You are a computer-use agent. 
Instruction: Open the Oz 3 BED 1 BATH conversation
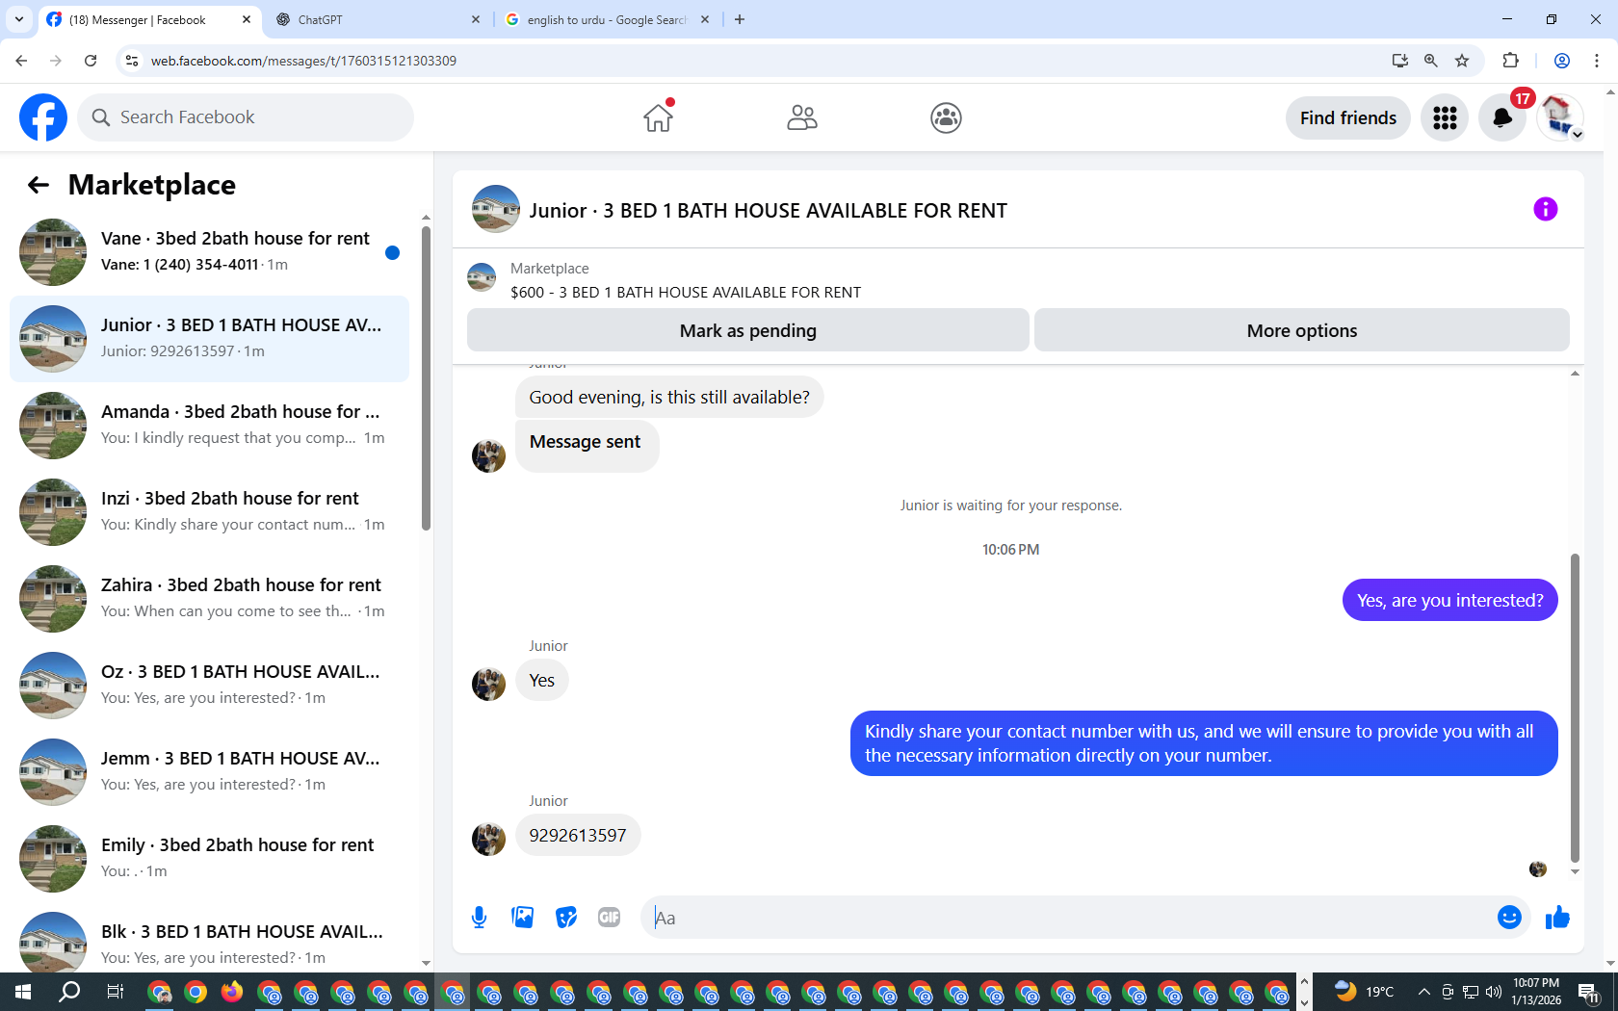pyautogui.click(x=209, y=686)
